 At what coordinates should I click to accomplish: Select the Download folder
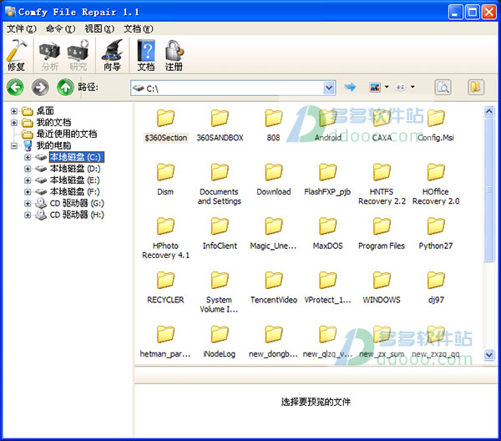pyautogui.click(x=274, y=180)
